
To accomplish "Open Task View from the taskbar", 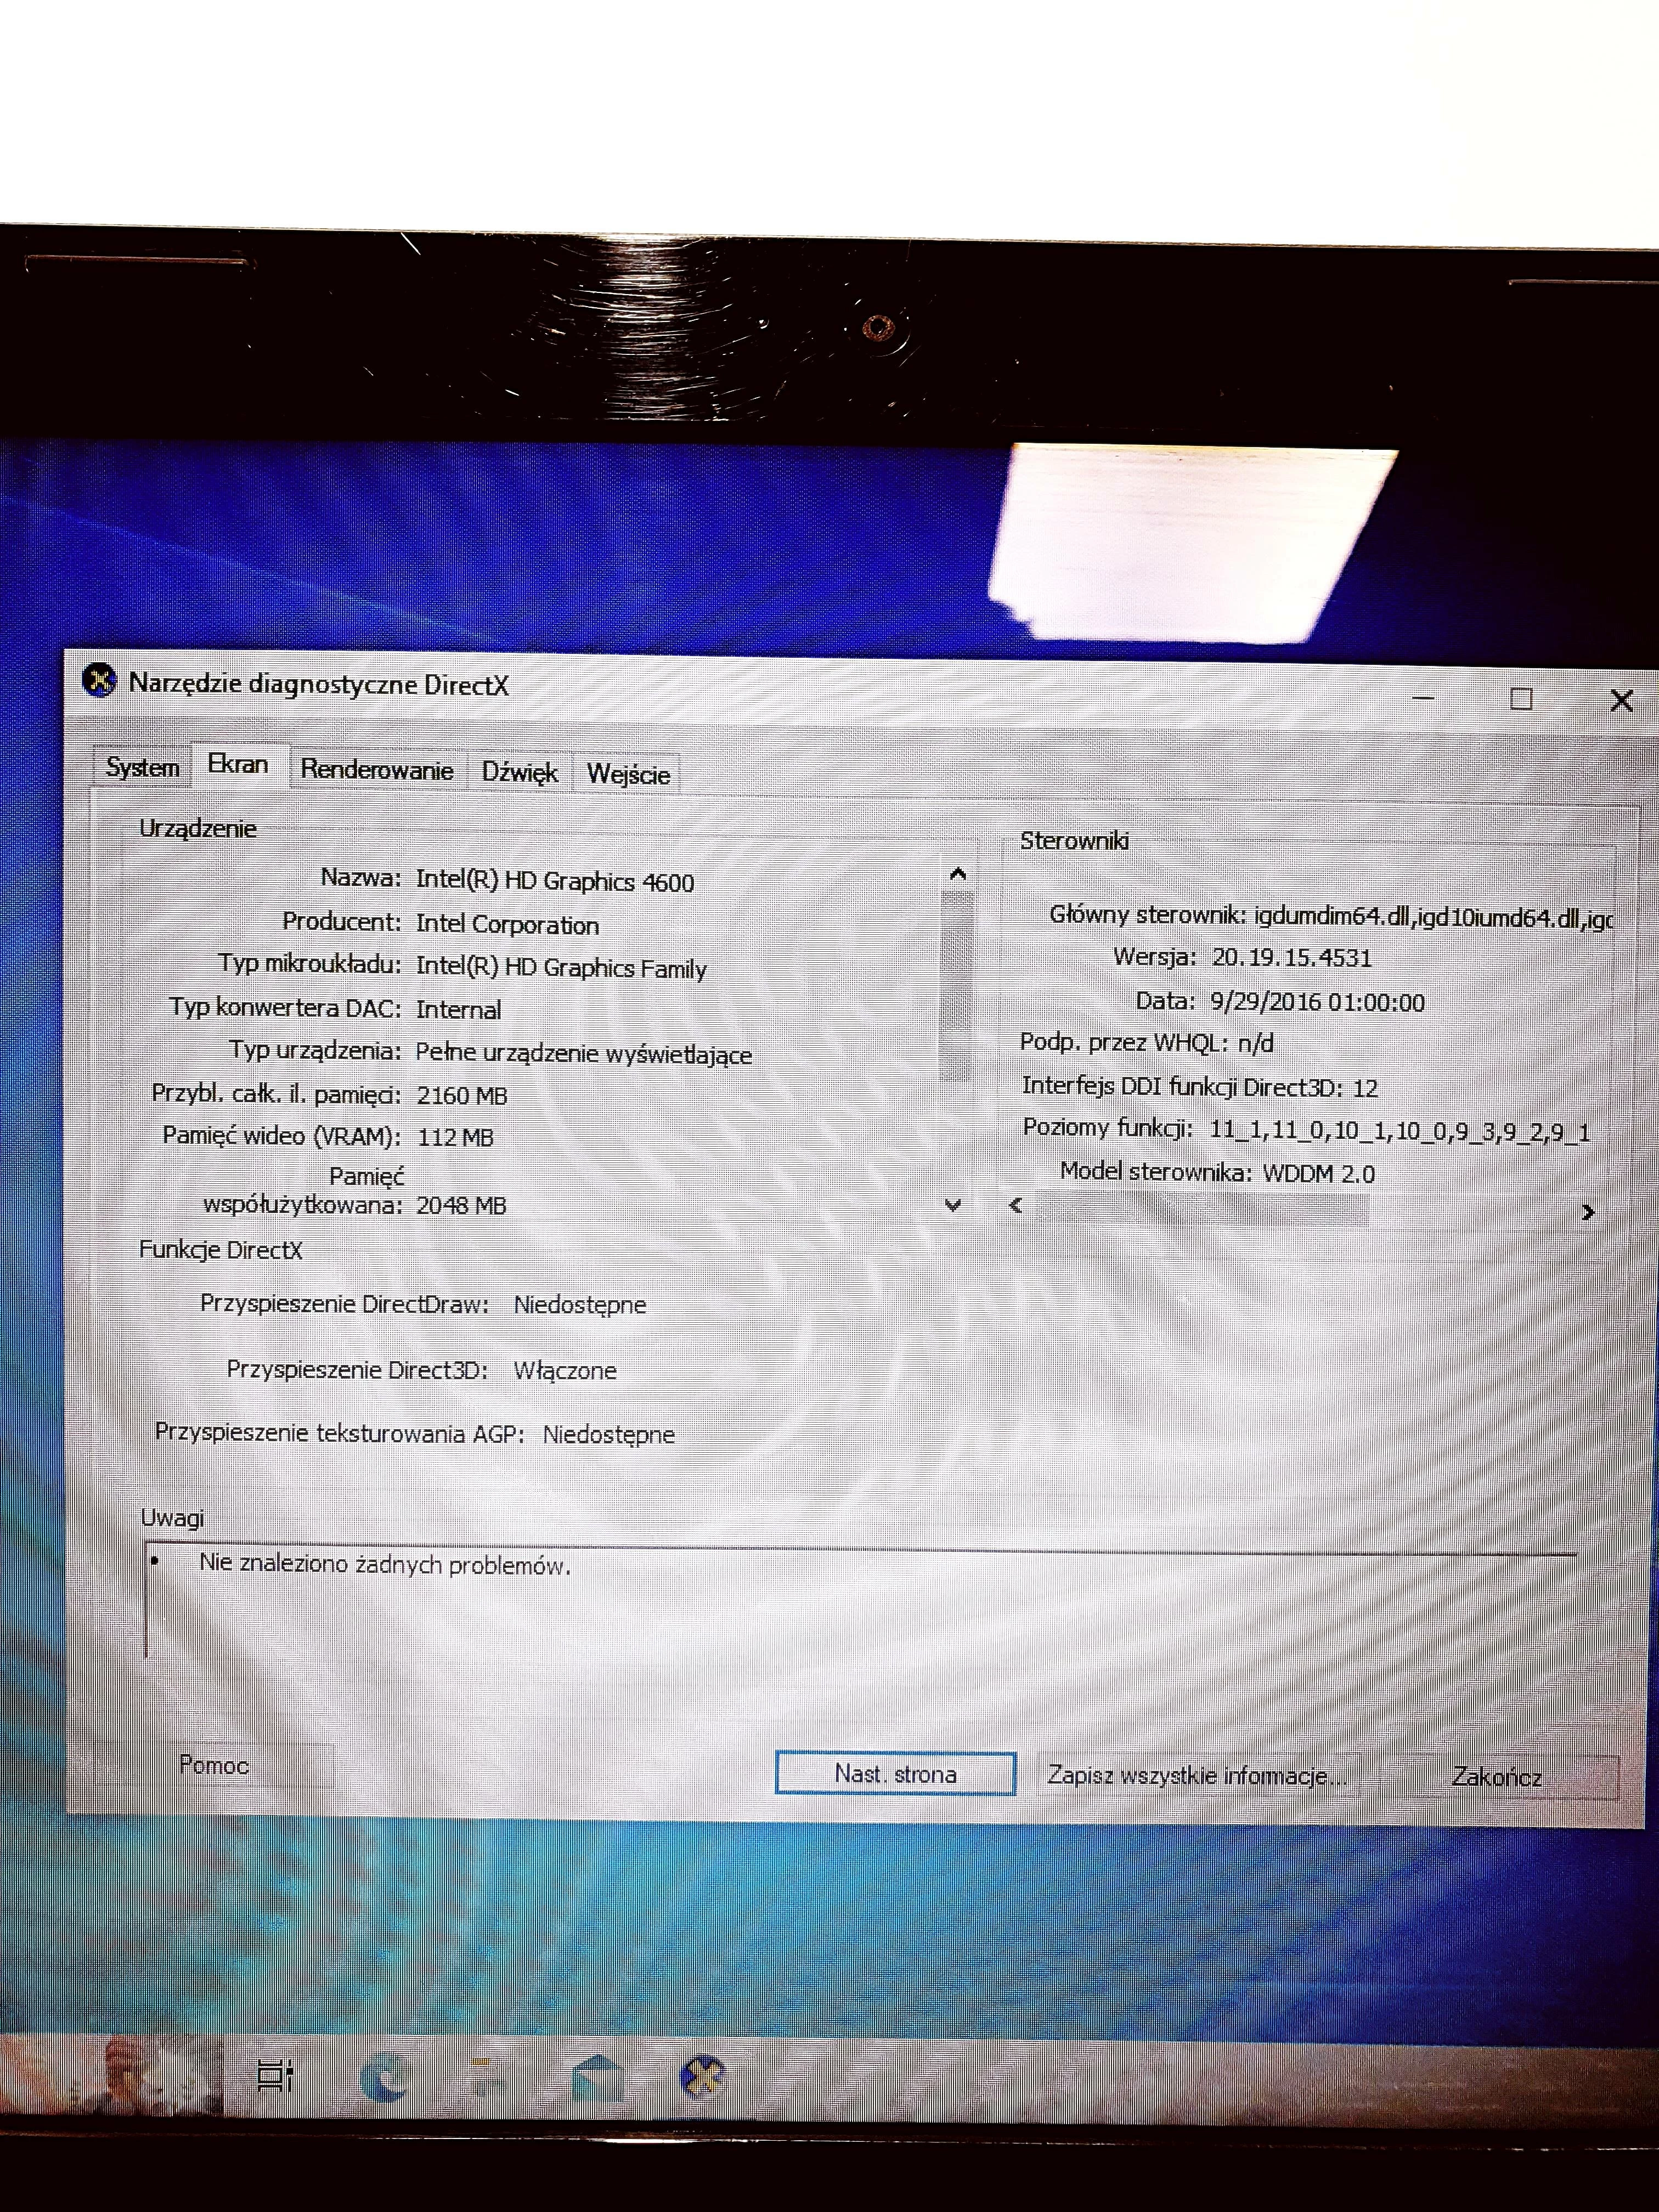I will click(x=275, y=2076).
